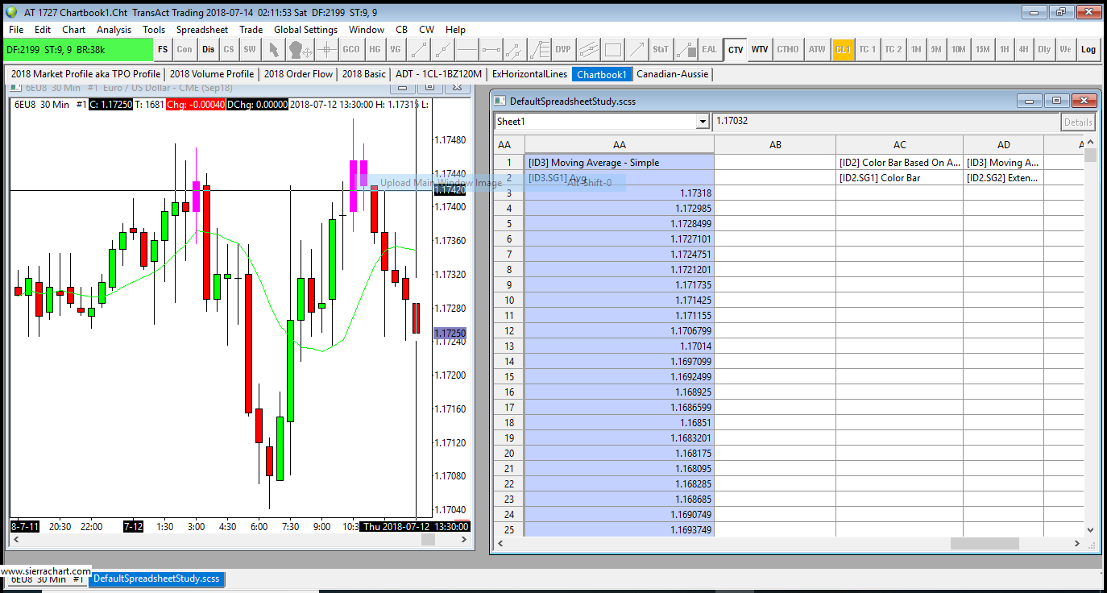The height and width of the screenshot is (593, 1107).
Task: Switch to the 1M timeframe
Action: click(x=917, y=49)
